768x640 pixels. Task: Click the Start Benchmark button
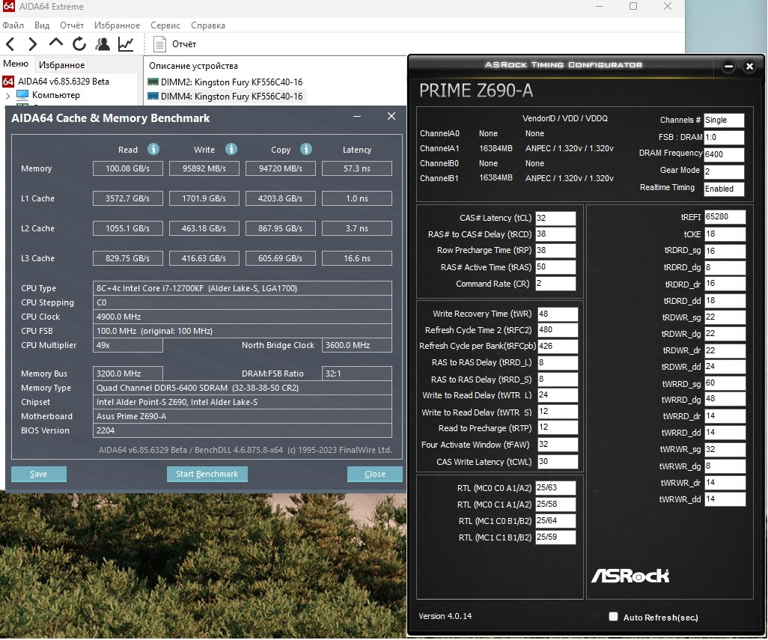(x=207, y=474)
